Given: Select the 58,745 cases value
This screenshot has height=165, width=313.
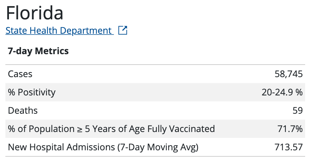Looking at the screenshot, I should coord(287,74).
